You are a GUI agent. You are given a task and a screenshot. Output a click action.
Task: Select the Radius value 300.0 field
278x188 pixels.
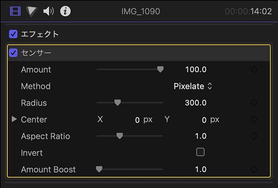(196, 103)
